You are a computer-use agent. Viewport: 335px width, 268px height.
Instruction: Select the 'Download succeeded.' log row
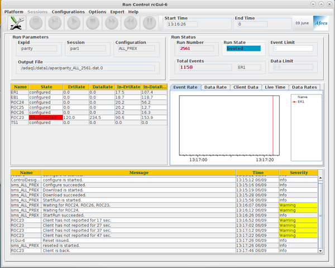click(x=164, y=195)
